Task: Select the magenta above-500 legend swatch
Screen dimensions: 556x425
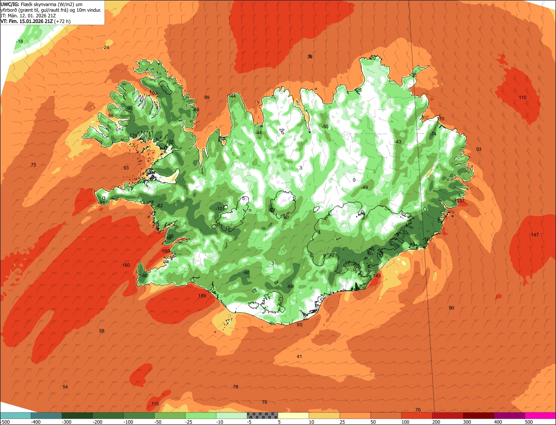Action: coord(540,415)
